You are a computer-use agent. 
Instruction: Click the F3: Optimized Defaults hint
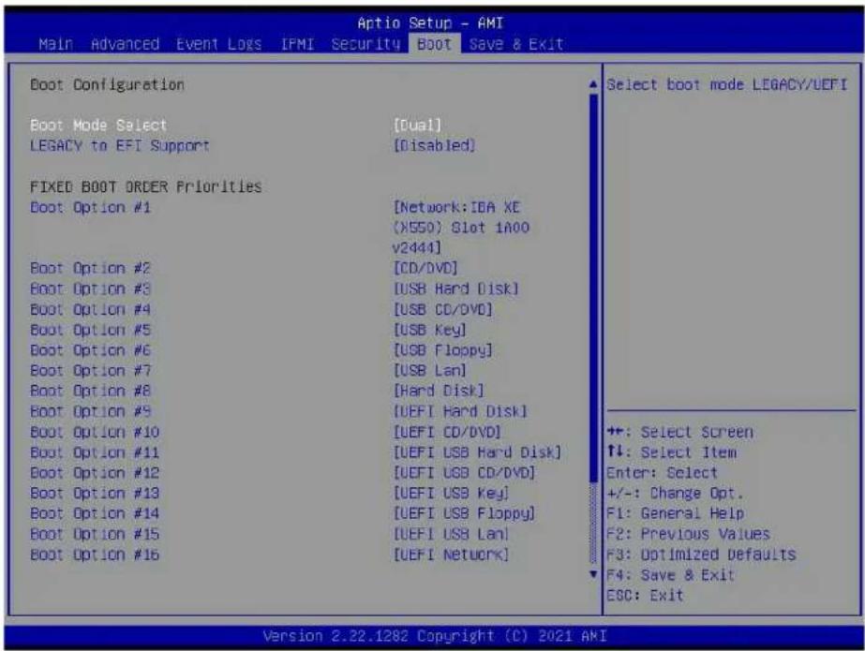(701, 554)
